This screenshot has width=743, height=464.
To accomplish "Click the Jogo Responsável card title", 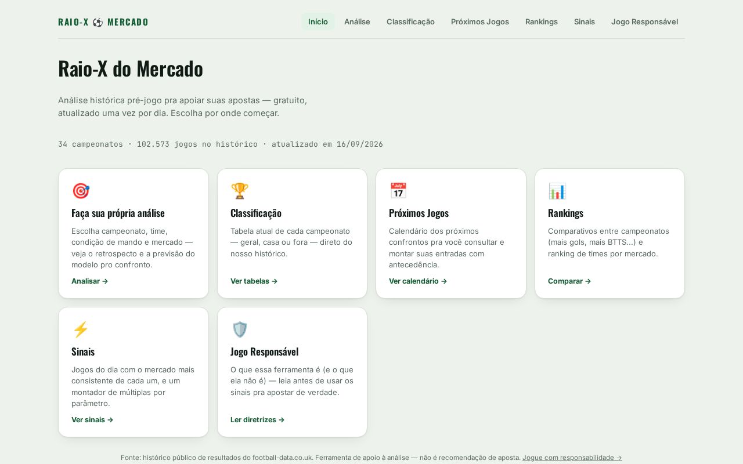I will tap(265, 351).
